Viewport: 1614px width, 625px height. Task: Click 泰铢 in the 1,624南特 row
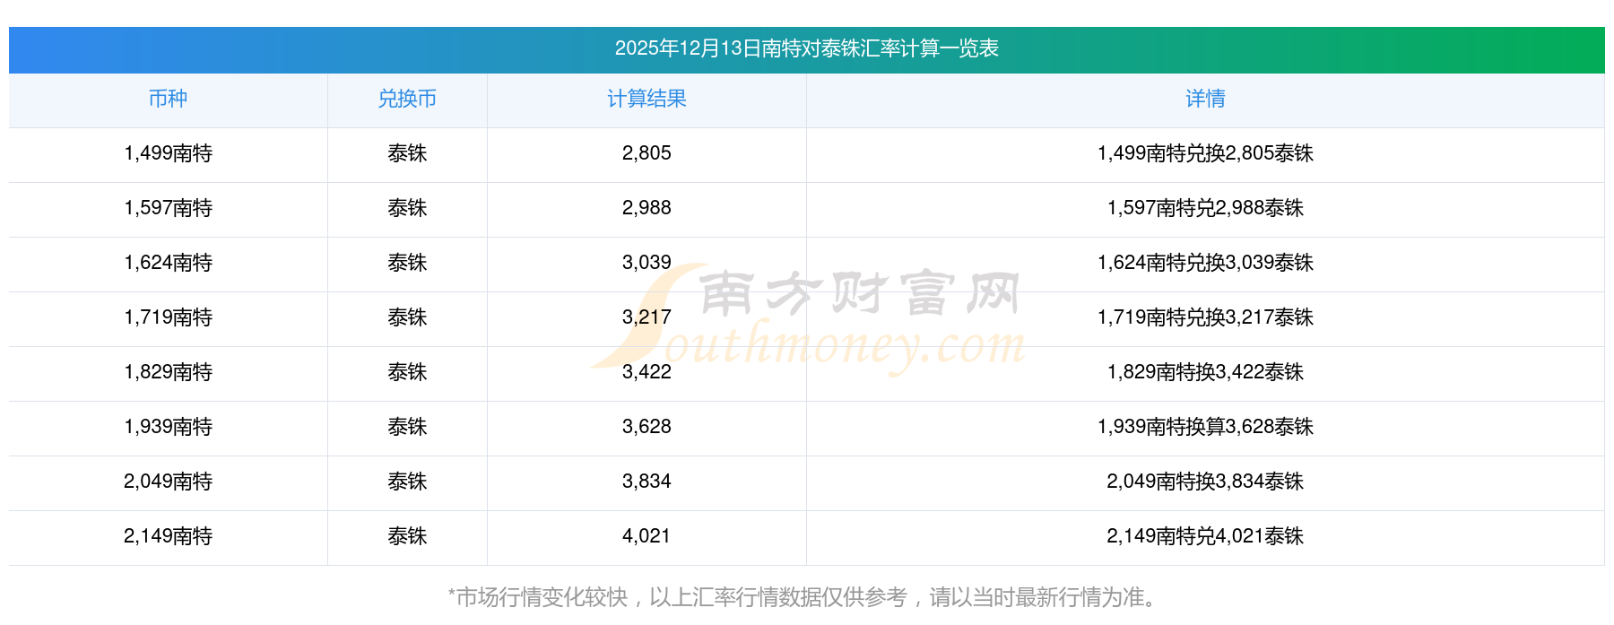click(407, 263)
